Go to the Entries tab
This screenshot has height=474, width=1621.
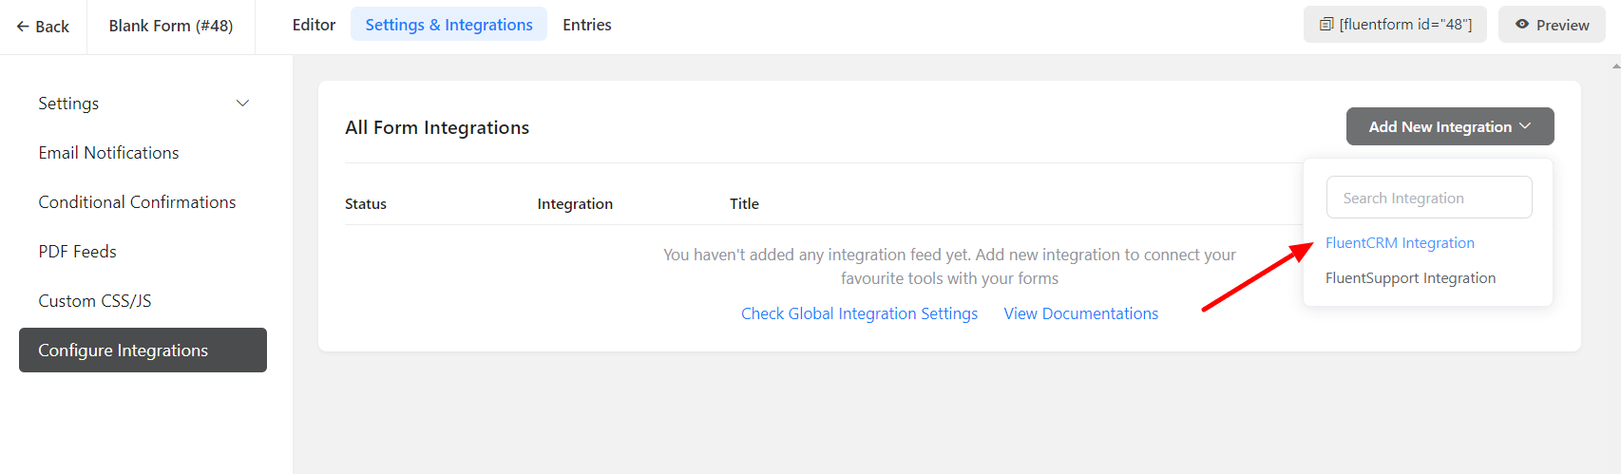(x=586, y=25)
